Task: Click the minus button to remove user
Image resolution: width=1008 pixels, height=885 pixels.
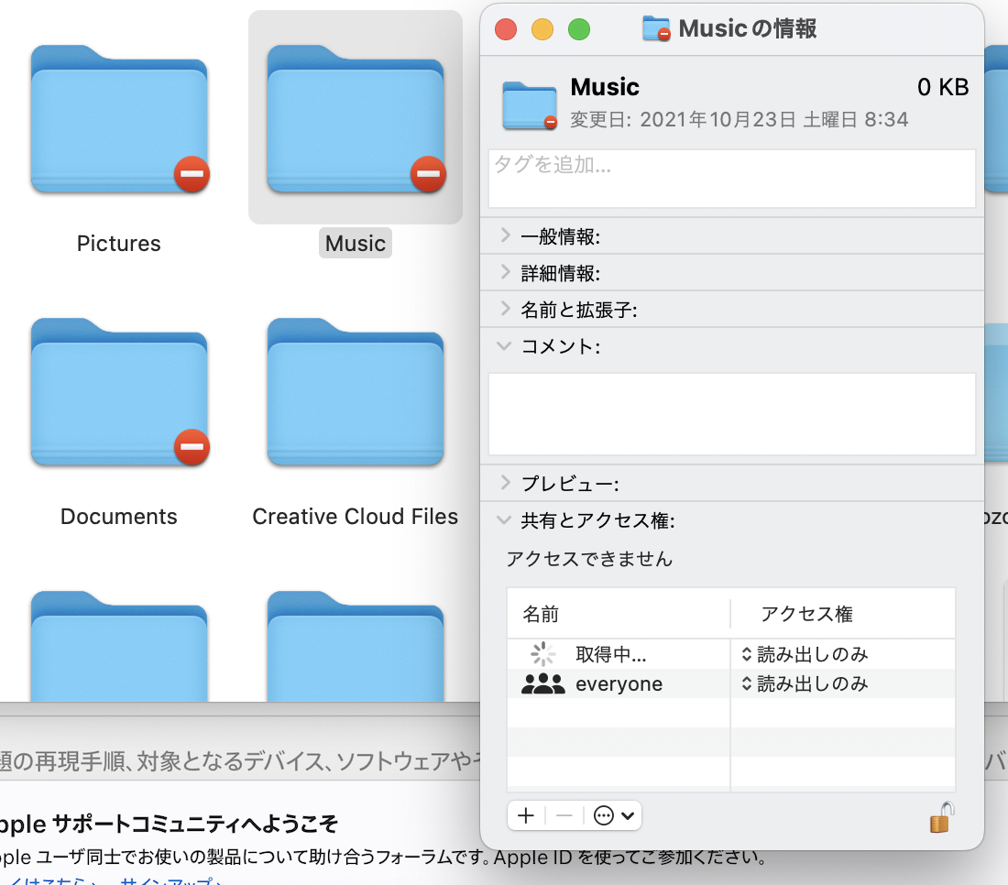Action: pos(564,815)
